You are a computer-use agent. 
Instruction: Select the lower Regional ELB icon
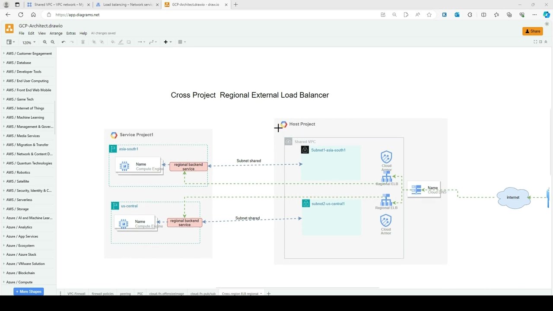(x=386, y=200)
